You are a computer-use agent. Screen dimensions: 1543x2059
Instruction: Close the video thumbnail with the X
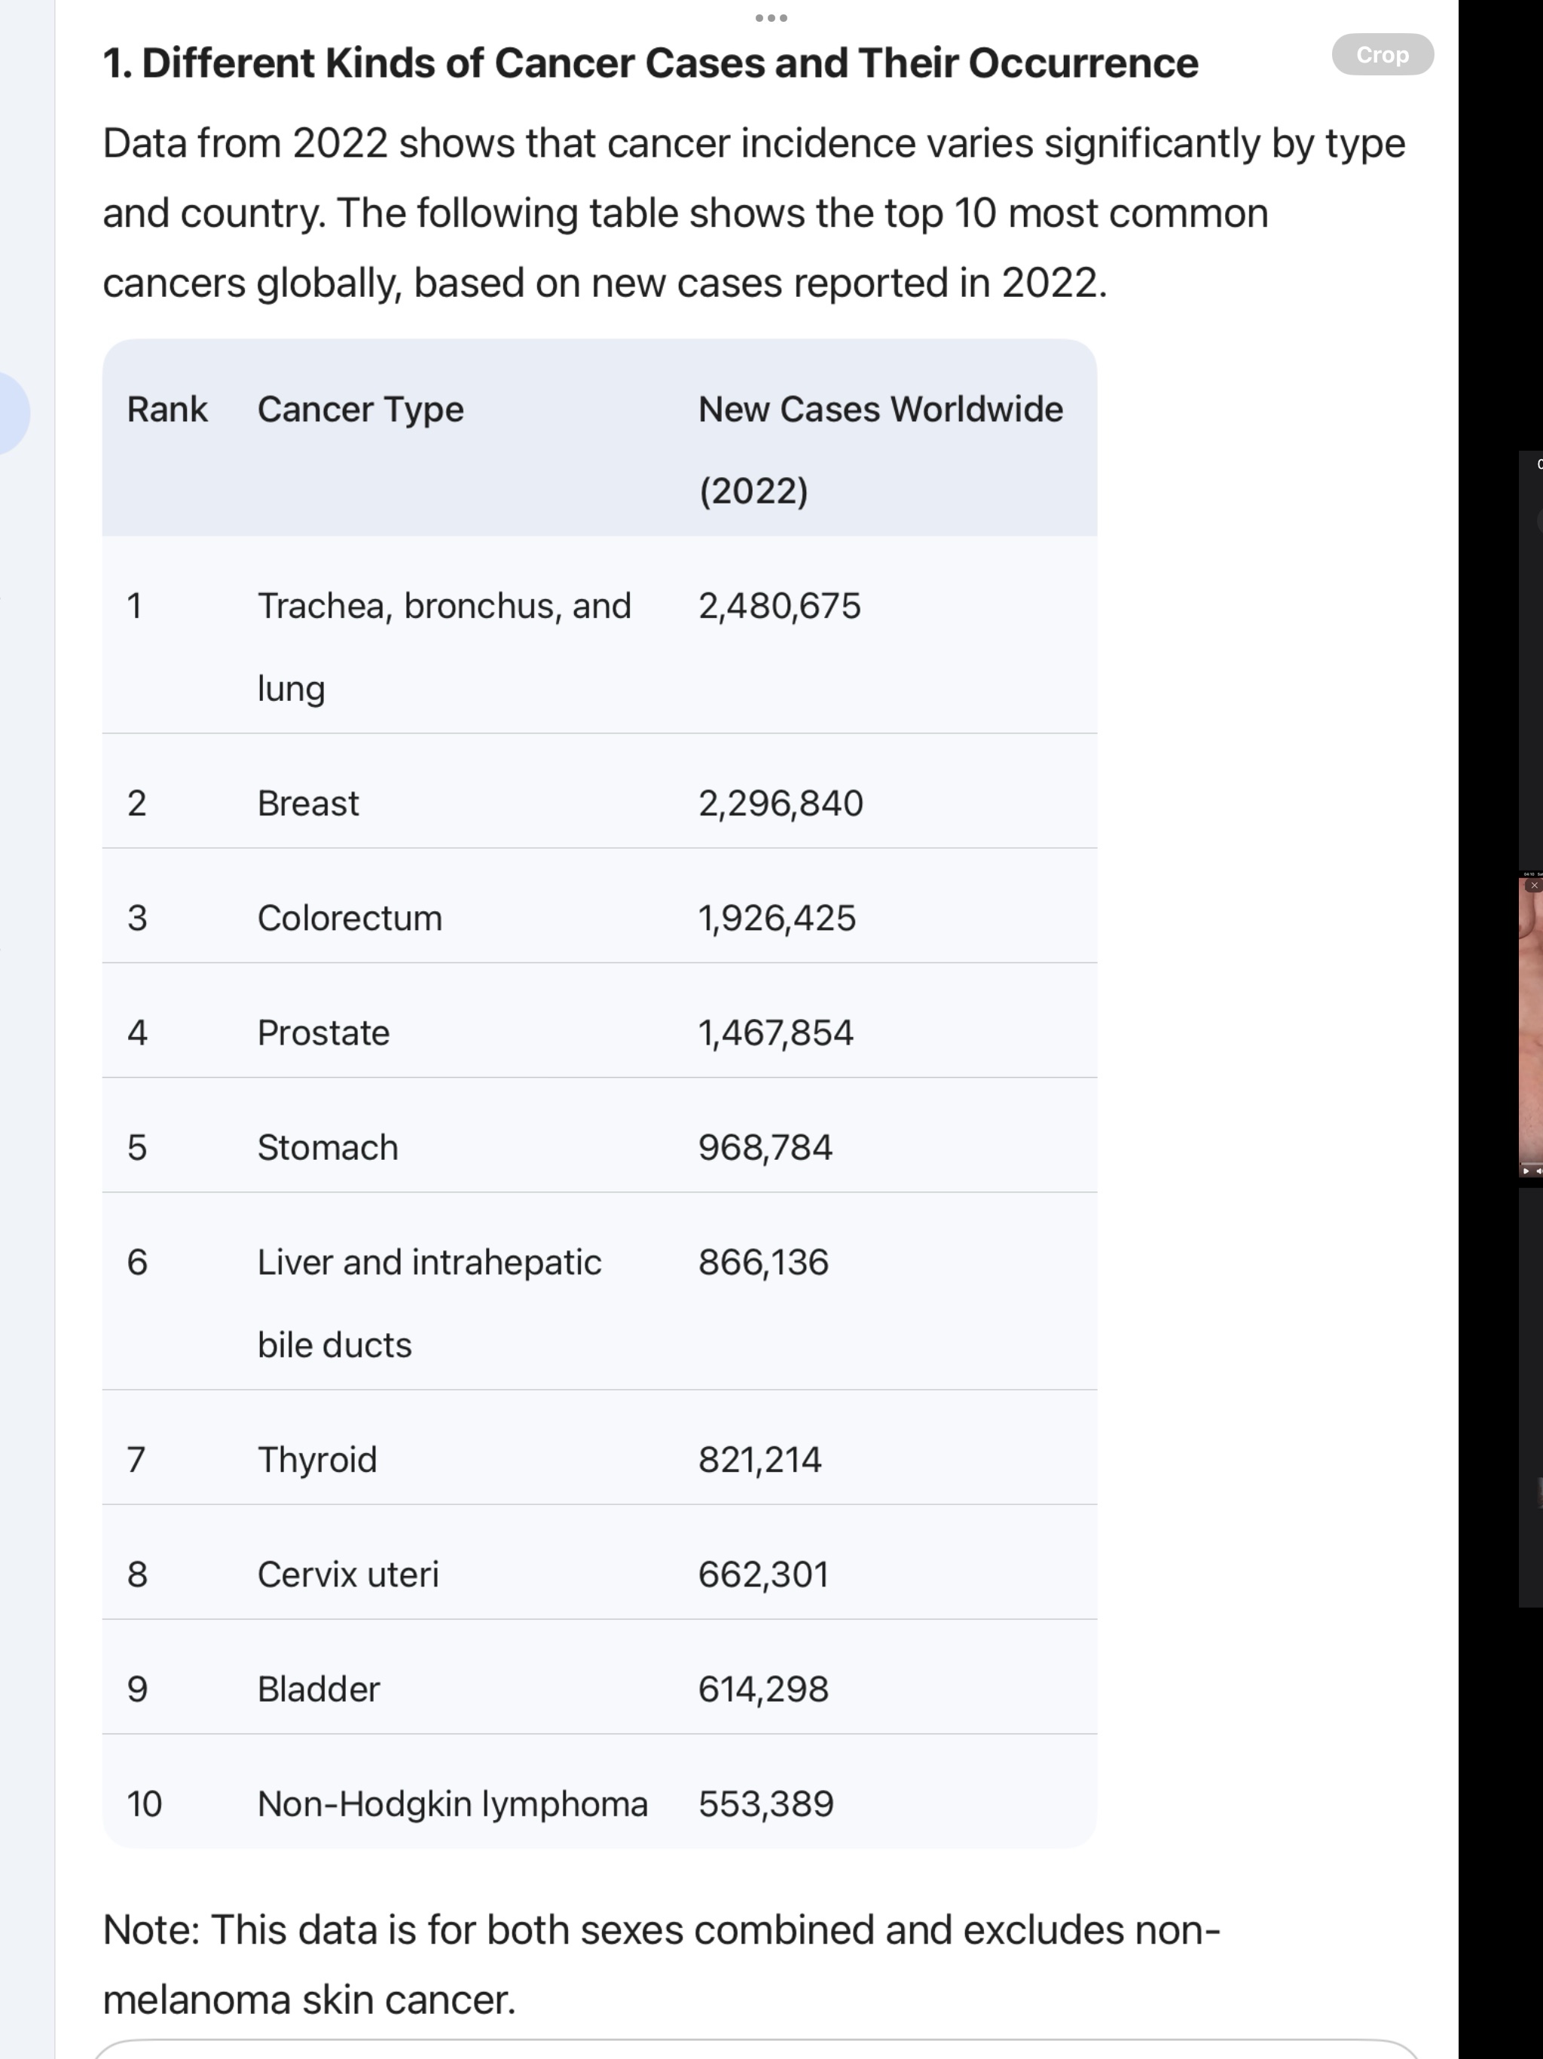click(1534, 886)
